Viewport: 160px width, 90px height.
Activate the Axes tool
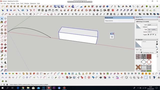[x=2, y=62]
